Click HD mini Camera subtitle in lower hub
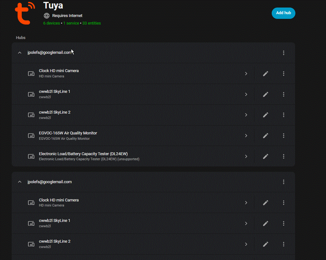 tap(51, 205)
